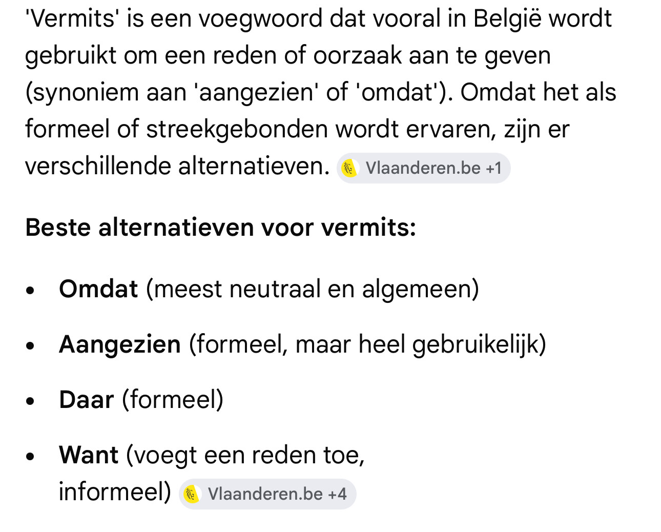This screenshot has width=661, height=532.
Task: Click the bullet point before 'Aangezien'
Action: point(30,345)
